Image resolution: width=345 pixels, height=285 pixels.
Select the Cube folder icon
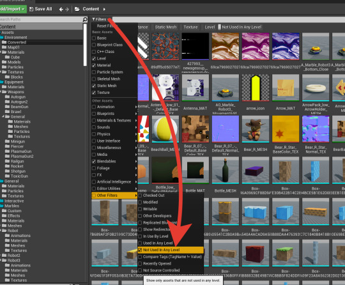(8, 57)
